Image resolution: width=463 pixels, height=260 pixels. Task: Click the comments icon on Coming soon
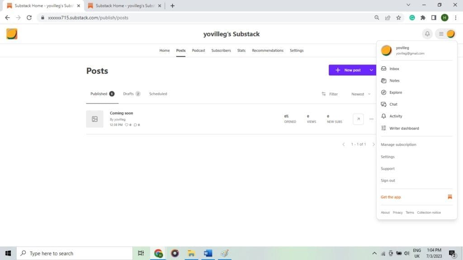(x=135, y=125)
